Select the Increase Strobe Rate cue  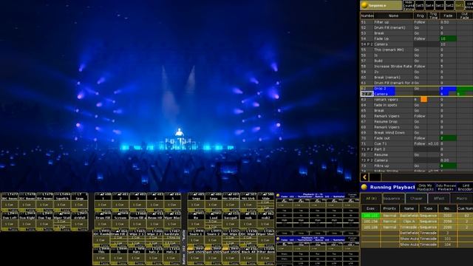point(417,66)
